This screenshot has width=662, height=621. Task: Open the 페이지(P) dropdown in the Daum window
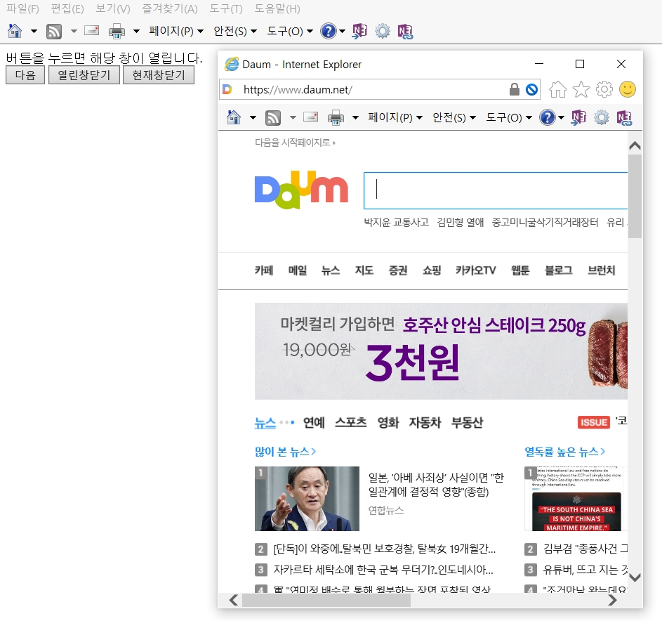point(395,117)
